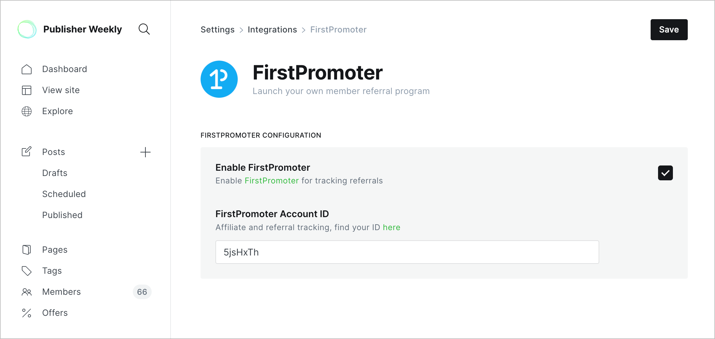Uncheck the Enable FirstPromoter checkbox

pos(665,173)
